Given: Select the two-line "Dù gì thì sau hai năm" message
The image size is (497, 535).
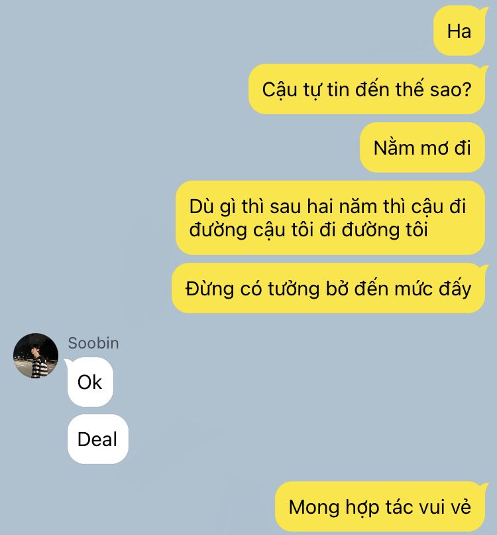Looking at the screenshot, I should (330, 218).
